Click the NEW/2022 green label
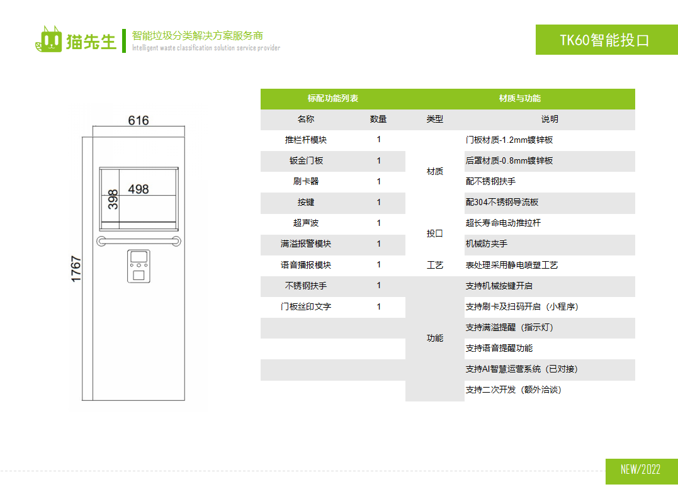 (640, 470)
